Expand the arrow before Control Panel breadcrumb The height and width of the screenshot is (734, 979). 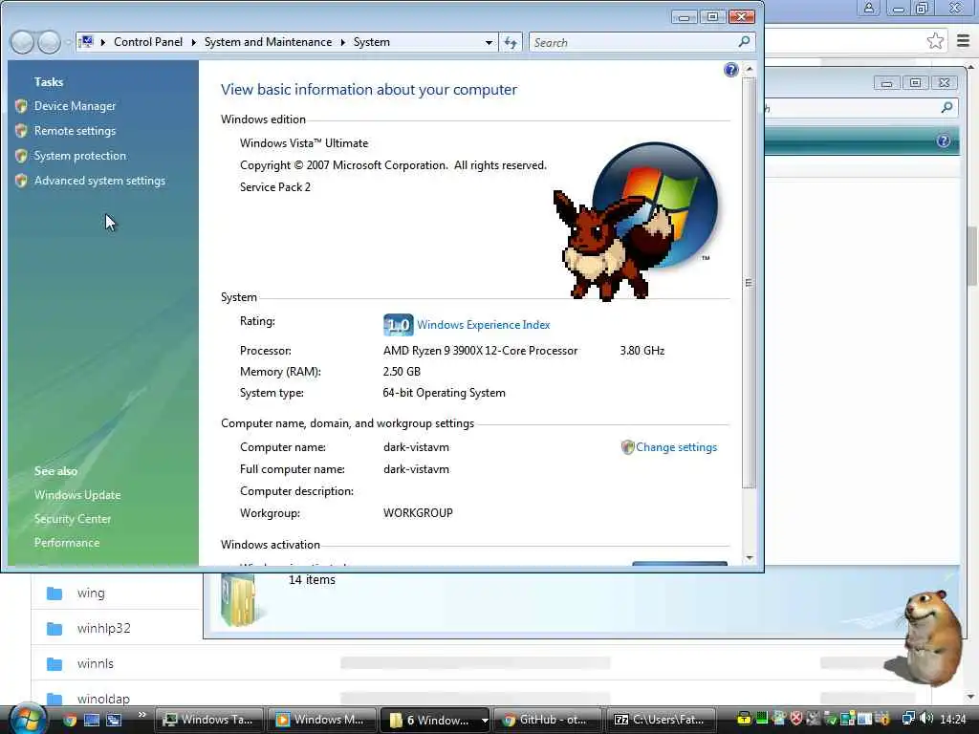(x=103, y=42)
